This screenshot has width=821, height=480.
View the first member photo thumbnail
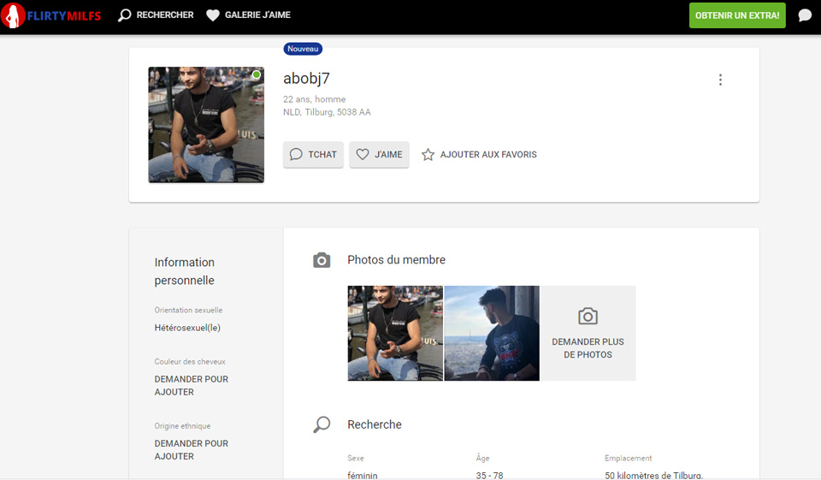[395, 333]
